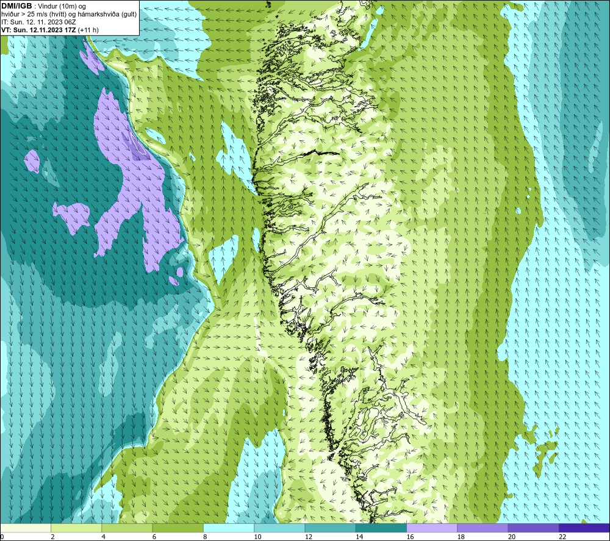Click the '(+11 h)' forecast offset text
The width and height of the screenshot is (610, 541).
(x=88, y=30)
